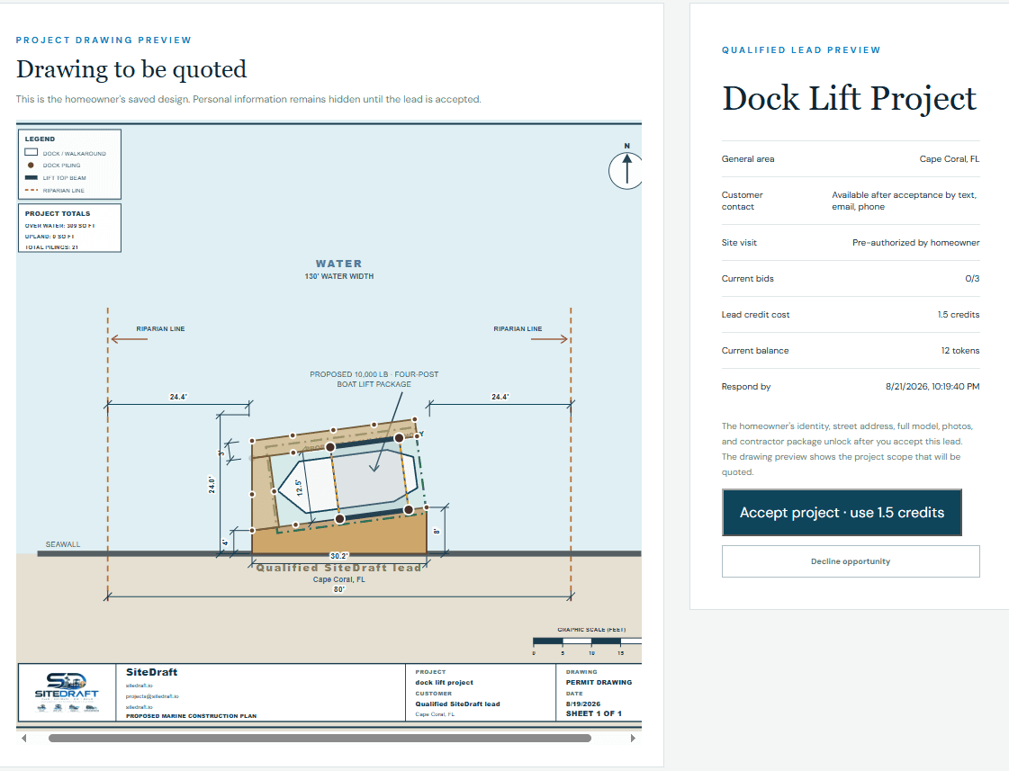Click the current bids value '0/3'
1009x771 pixels.
coord(972,278)
